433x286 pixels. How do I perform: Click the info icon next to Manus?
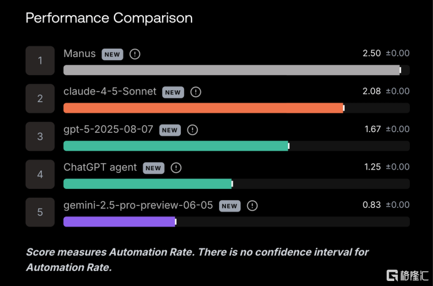click(x=135, y=54)
